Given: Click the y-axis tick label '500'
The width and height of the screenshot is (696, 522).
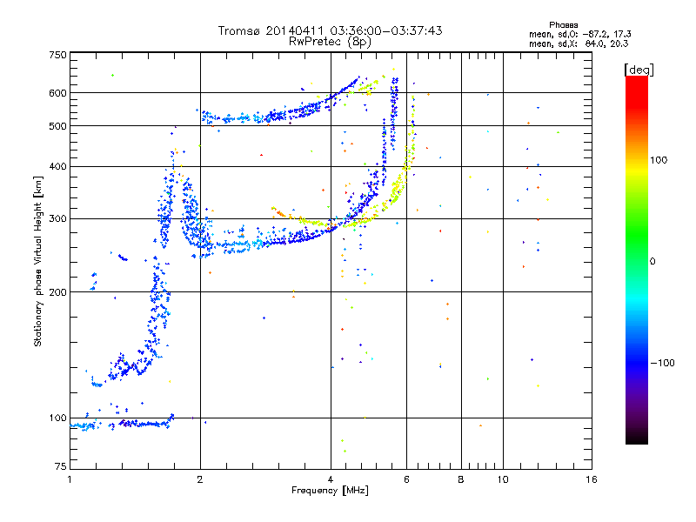Looking at the screenshot, I should [58, 126].
